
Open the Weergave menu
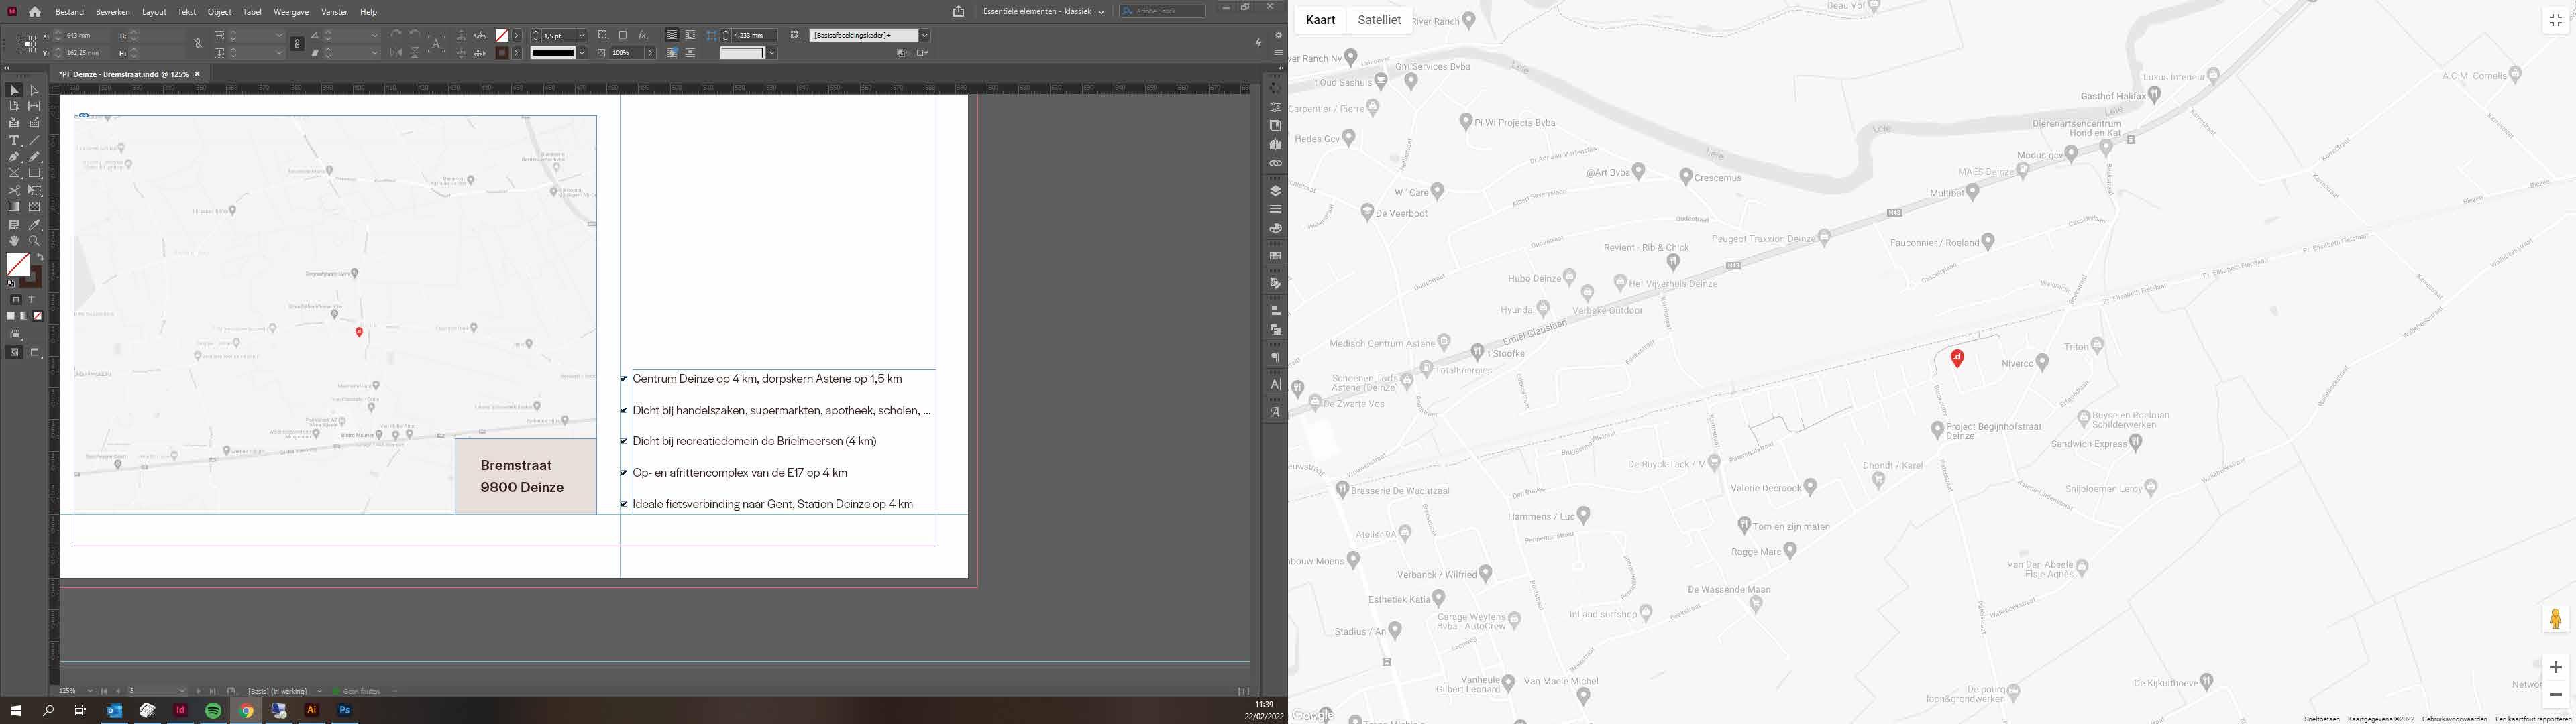tap(291, 12)
